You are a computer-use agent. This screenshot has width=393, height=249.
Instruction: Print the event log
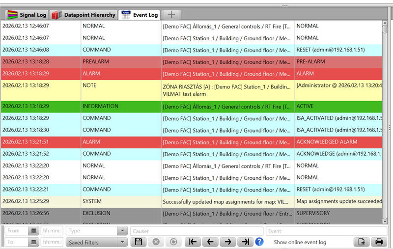(379, 242)
